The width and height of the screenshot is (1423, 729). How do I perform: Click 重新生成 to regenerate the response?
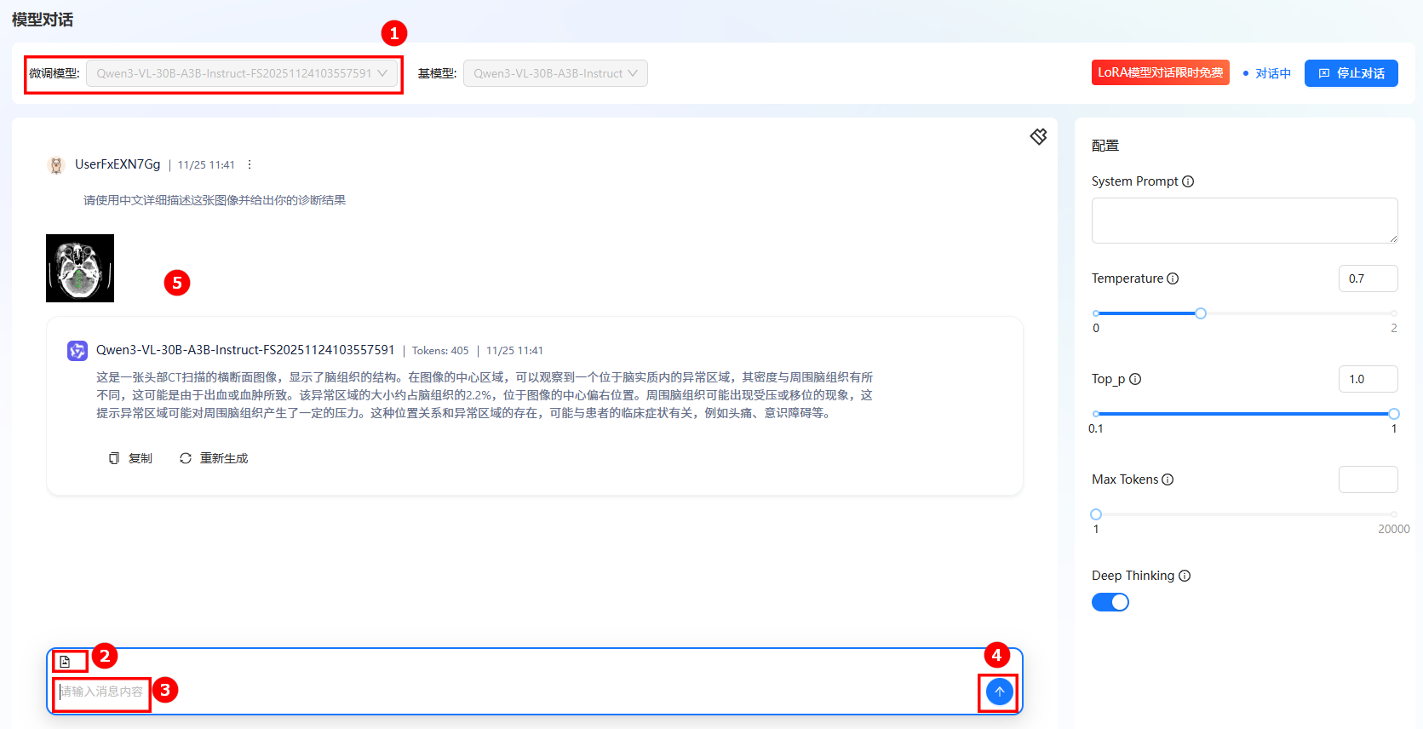(x=214, y=458)
